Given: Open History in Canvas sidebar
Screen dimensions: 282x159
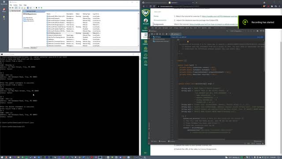Looking at the screenshot, I should pos(145,56).
